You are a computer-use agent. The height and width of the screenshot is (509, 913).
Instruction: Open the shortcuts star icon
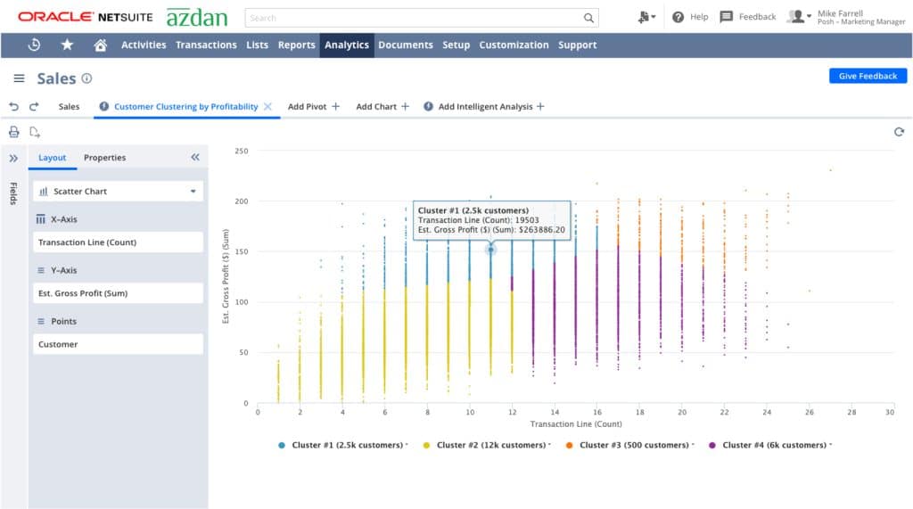pos(68,45)
